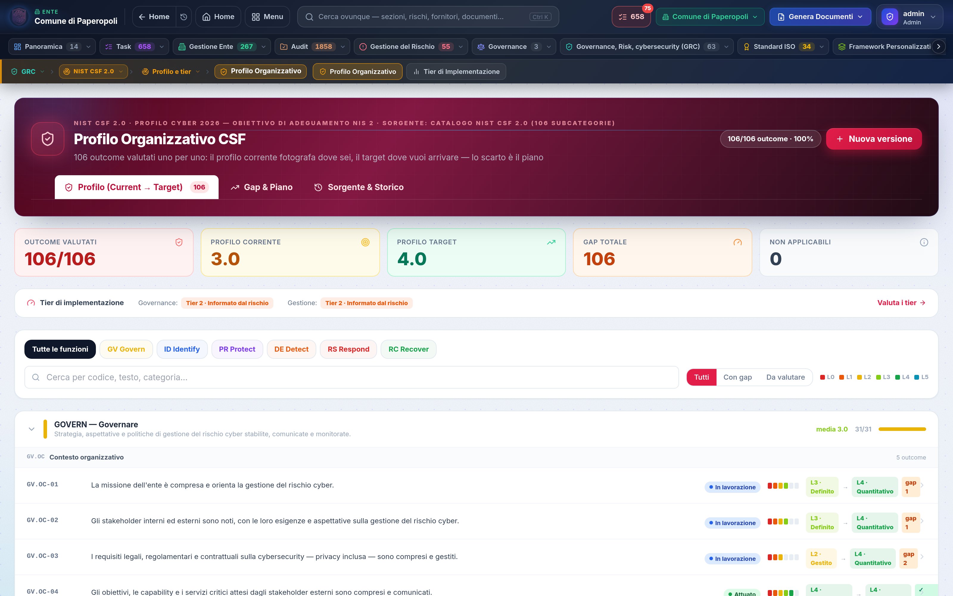
Task: Expand the Panoramica menu
Action: click(x=52, y=46)
